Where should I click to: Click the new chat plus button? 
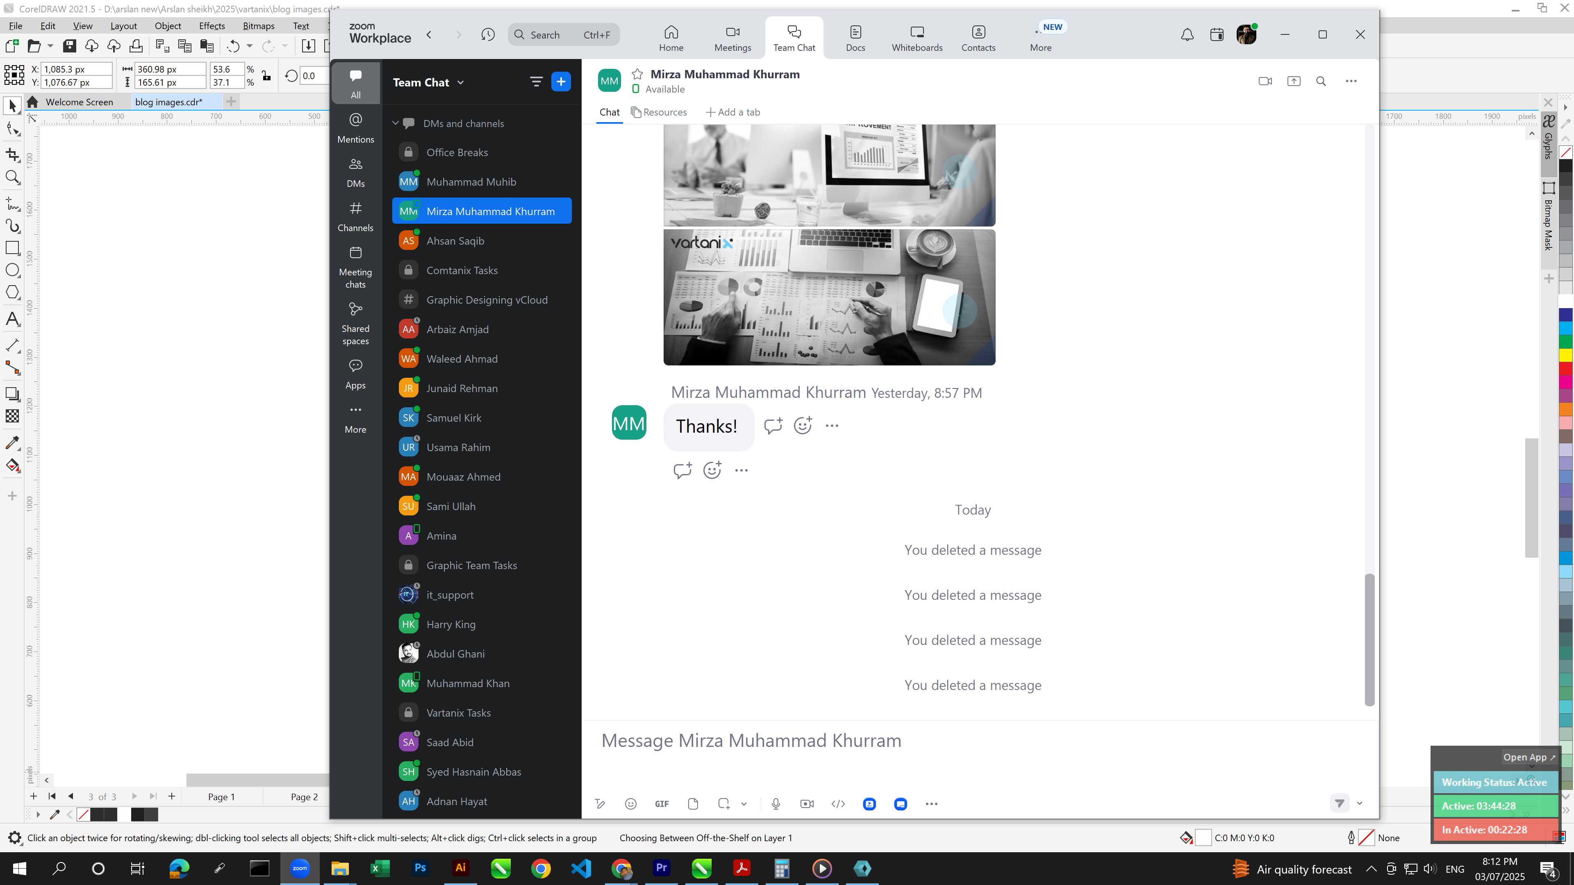(x=561, y=82)
